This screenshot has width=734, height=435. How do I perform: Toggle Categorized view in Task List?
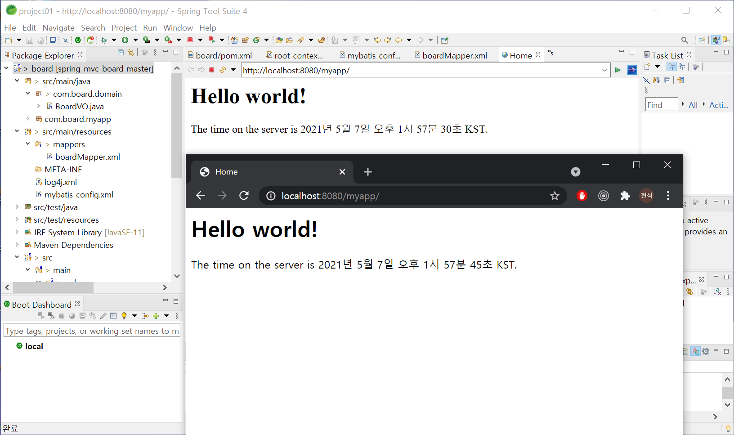click(671, 67)
